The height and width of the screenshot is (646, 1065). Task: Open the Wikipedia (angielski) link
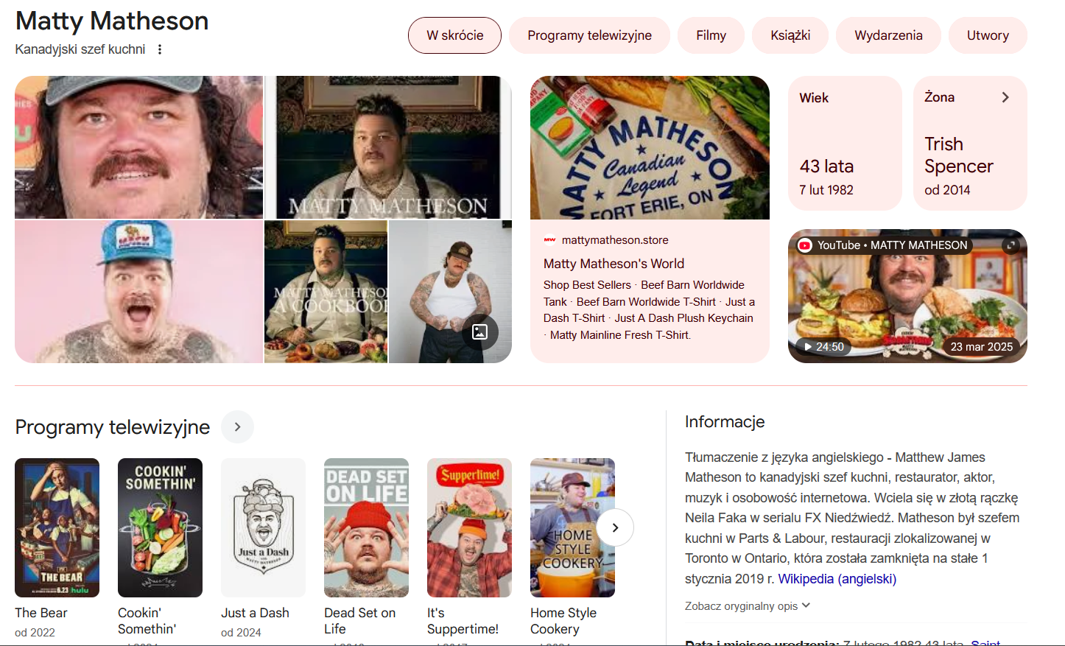(837, 579)
